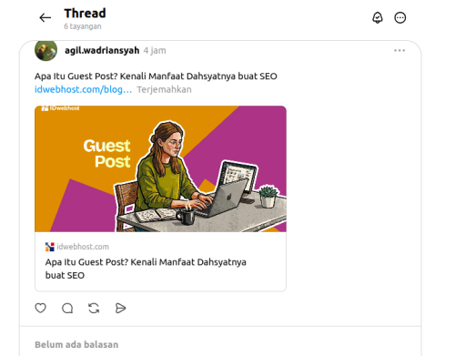Open the post's three-dot options menu
Image resolution: width=455 pixels, height=356 pixels.
(x=399, y=50)
